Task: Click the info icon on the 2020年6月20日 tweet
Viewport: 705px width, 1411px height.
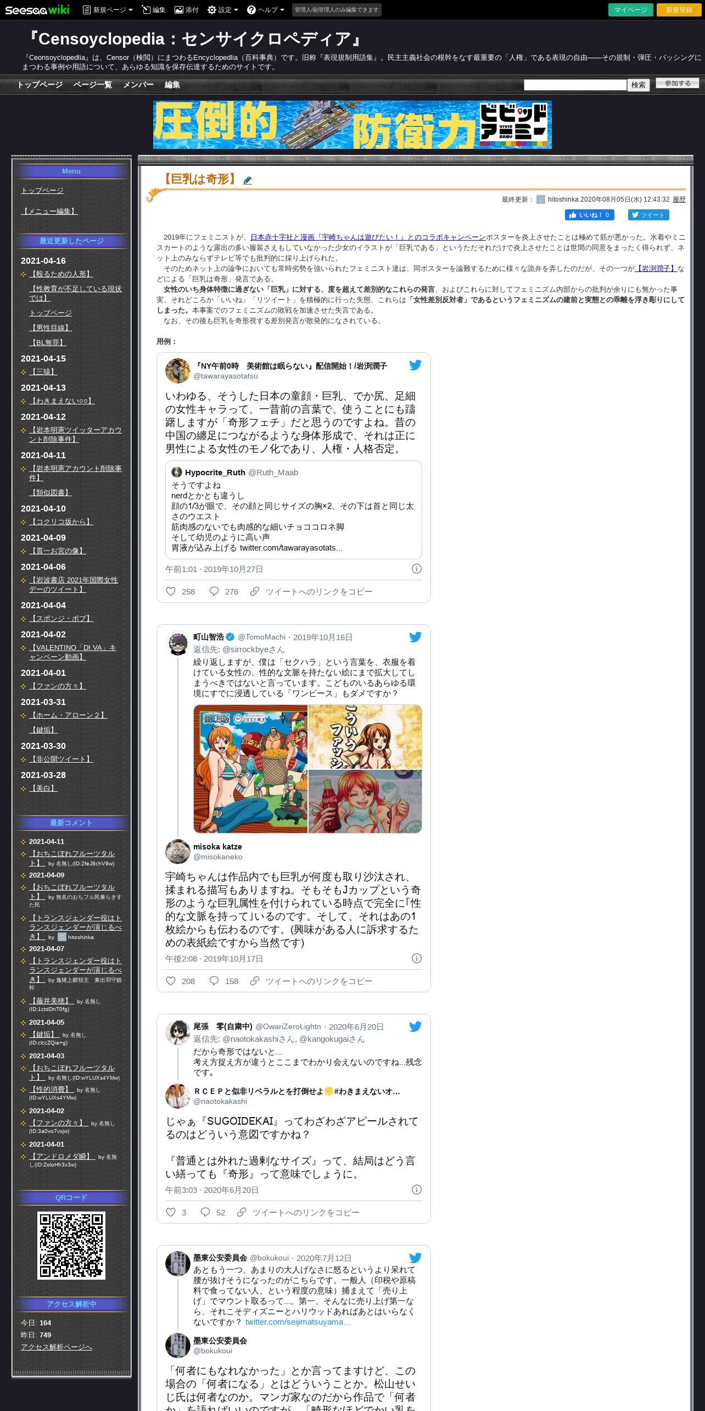Action: (417, 1190)
